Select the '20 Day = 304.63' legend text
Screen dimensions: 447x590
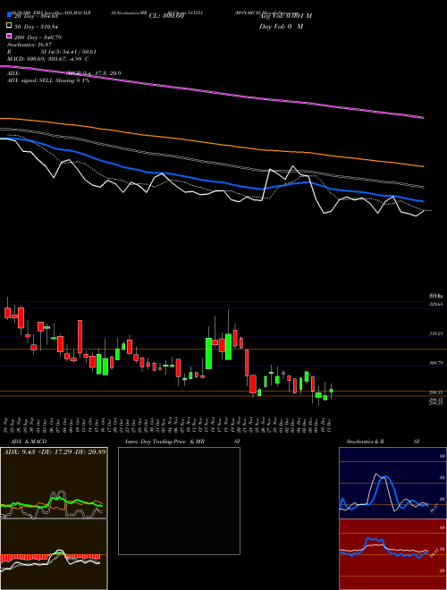(36, 16)
